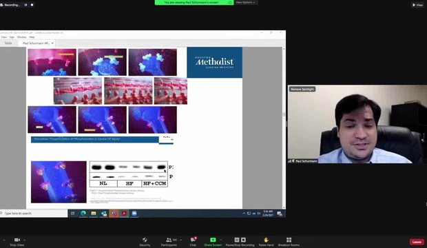This screenshot has width=427, height=248.
Task: Click the Raise Hand icon
Action: pyautogui.click(x=266, y=240)
